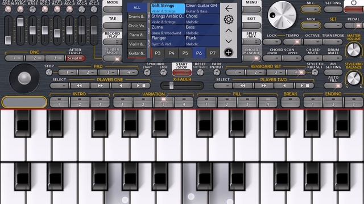Click the Master Volume knob

pyautogui.click(x=354, y=49)
